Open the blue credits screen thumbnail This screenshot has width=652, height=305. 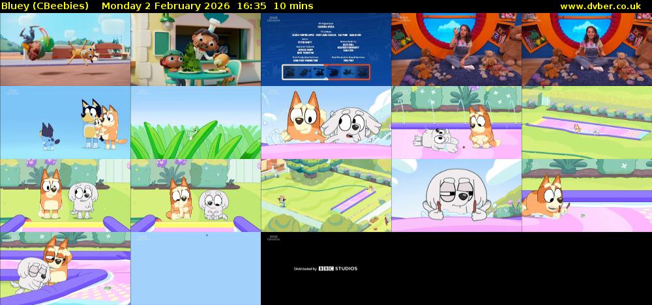pos(326,50)
